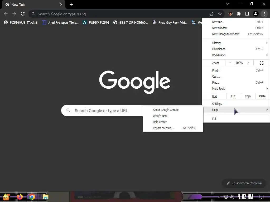Click Paste in the Edit row
Screen dimensions: 270x202
[x=262, y=96]
